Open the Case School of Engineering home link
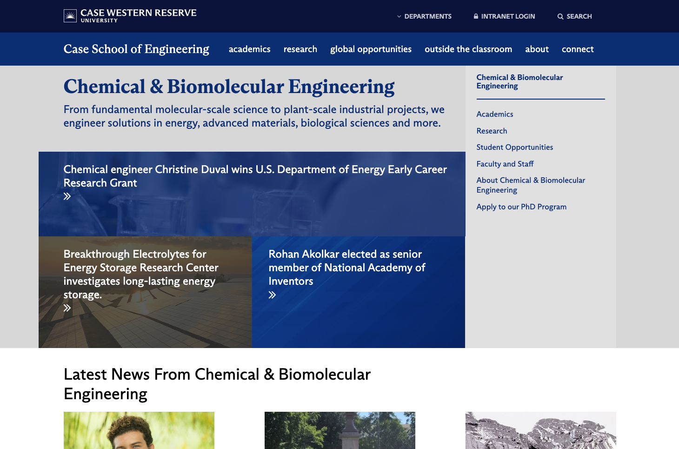Image resolution: width=679 pixels, height=449 pixels. [136, 49]
